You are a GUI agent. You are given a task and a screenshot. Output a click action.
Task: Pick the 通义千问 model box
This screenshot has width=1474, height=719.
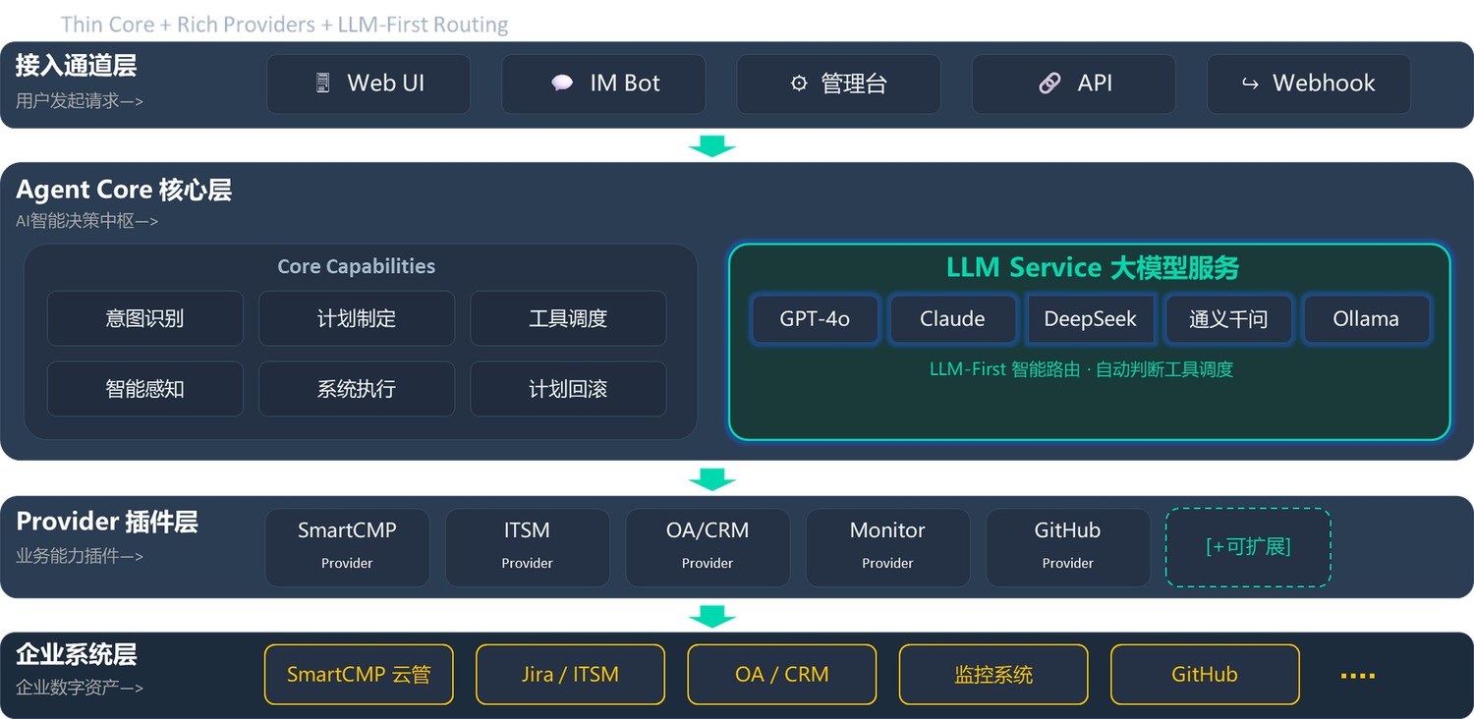click(1228, 319)
